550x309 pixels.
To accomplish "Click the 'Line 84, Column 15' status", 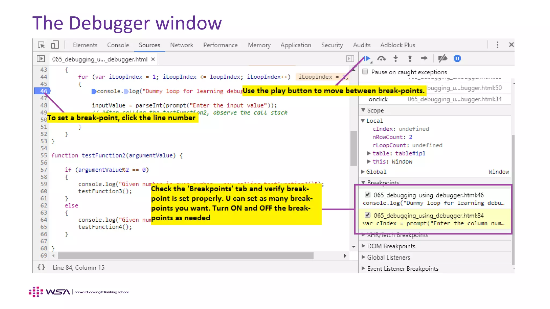I will coord(78,267).
